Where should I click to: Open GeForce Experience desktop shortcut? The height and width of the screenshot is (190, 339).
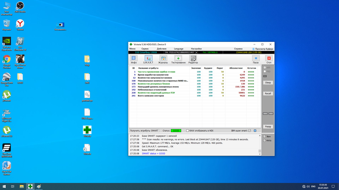coord(7,44)
